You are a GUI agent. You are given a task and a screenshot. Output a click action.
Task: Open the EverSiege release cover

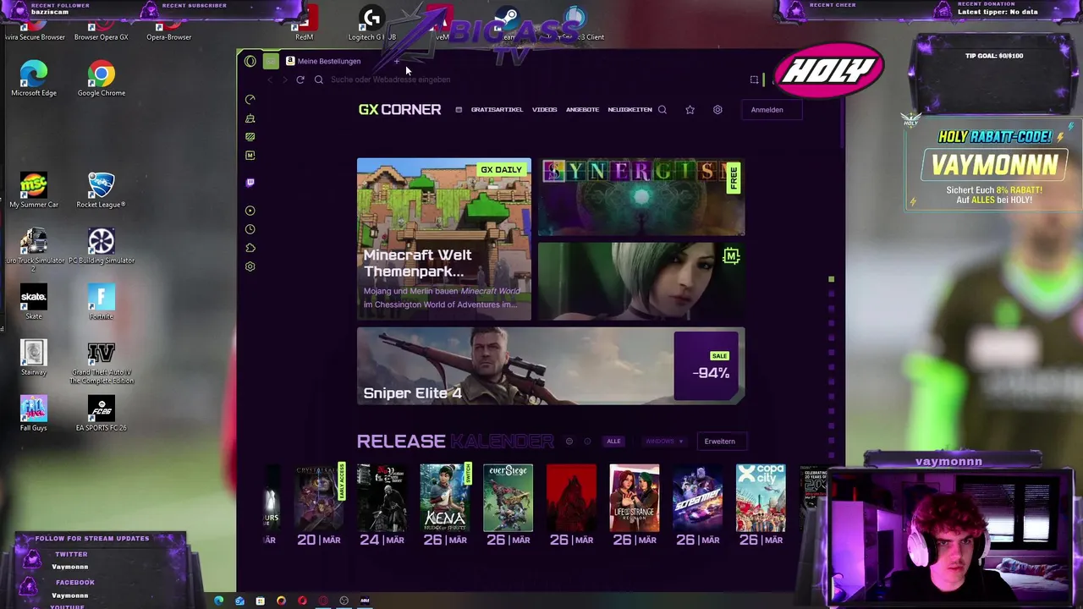509,497
